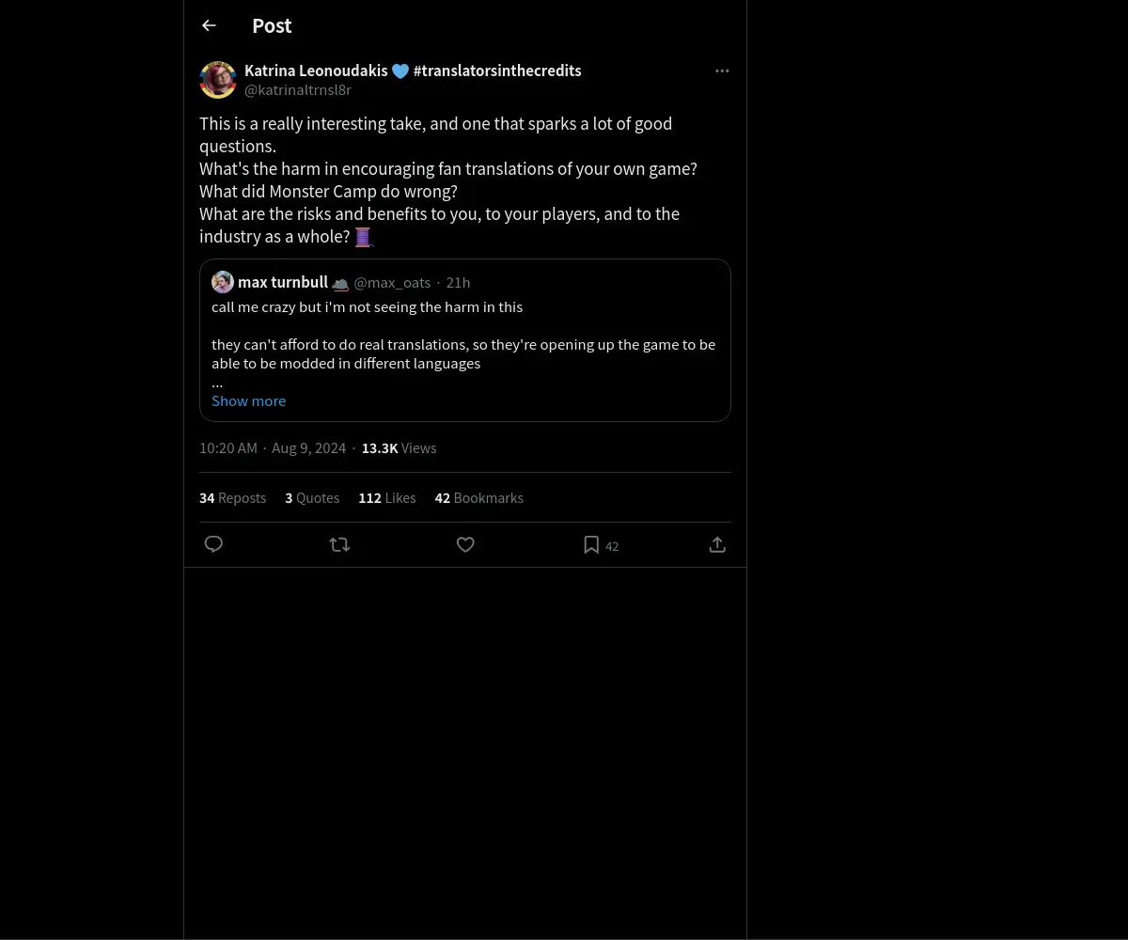
Task: Open the three-dot more options menu
Action: coord(722,70)
